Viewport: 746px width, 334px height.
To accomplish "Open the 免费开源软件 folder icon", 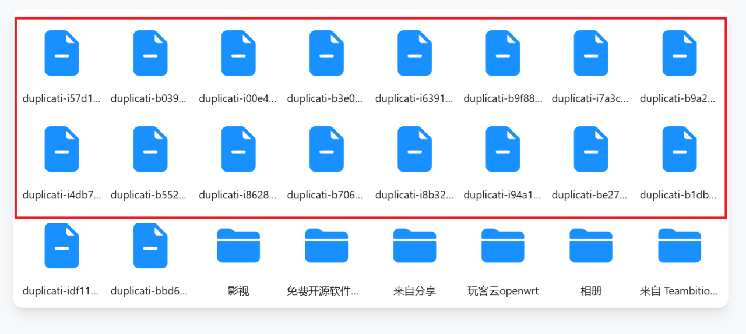I will pyautogui.click(x=326, y=246).
